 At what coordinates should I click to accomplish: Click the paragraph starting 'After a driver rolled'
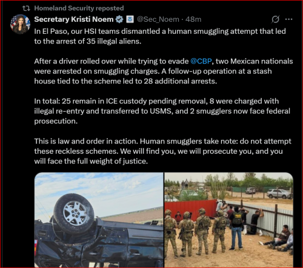coord(164,71)
